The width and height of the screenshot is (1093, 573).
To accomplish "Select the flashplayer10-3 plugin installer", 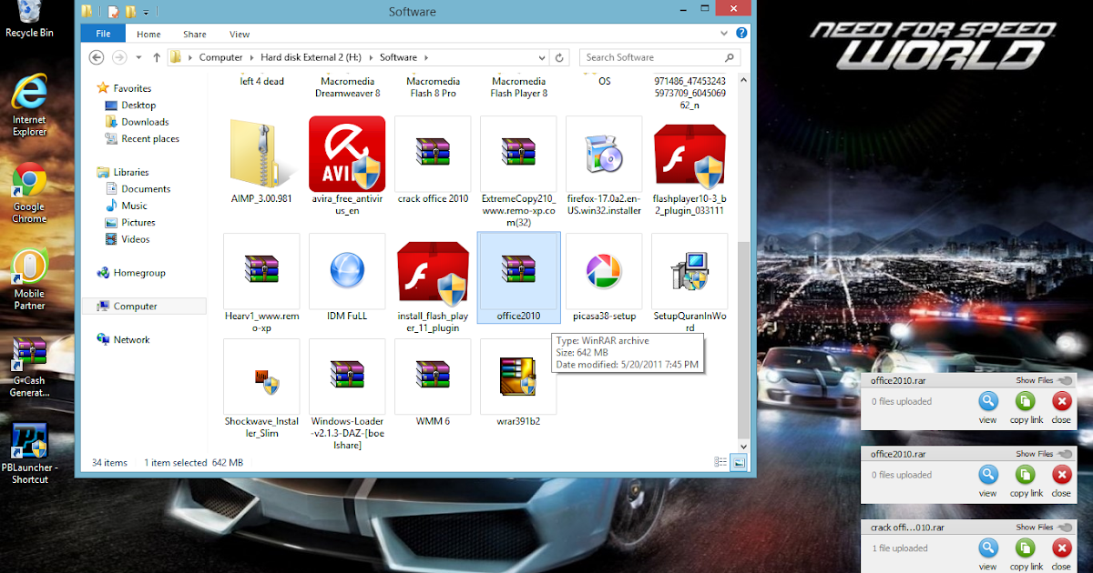I will (x=690, y=166).
